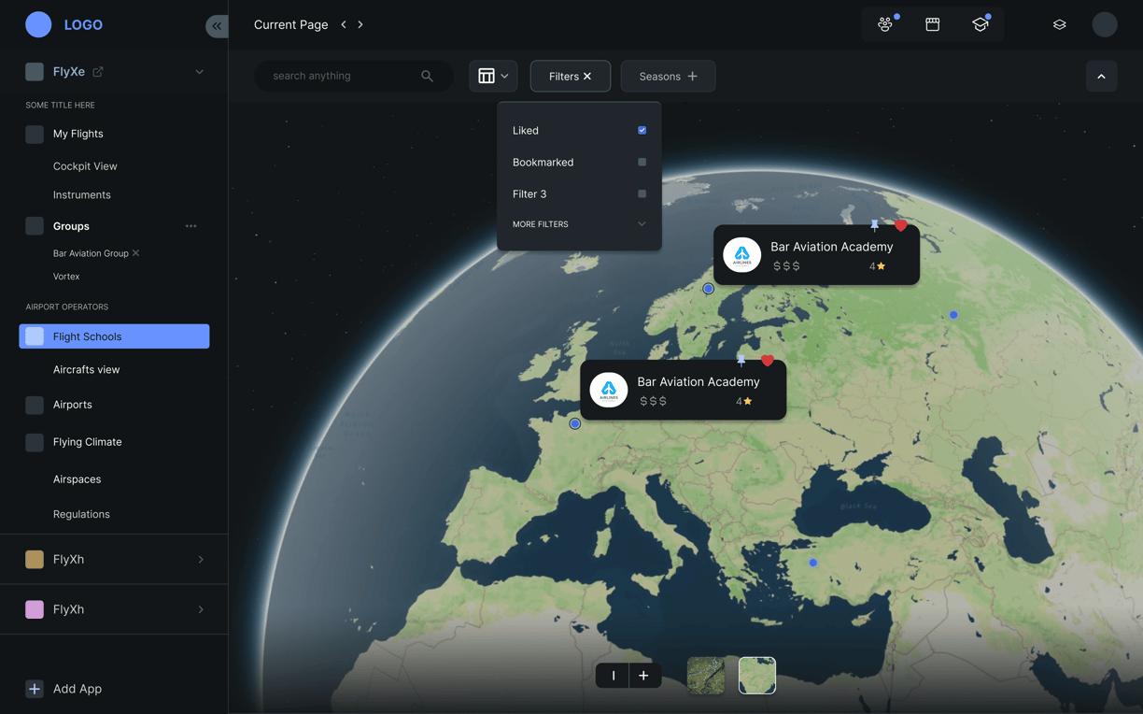The width and height of the screenshot is (1143, 714).
Task: Open Cockpit View in sidebar
Action: coord(85,166)
